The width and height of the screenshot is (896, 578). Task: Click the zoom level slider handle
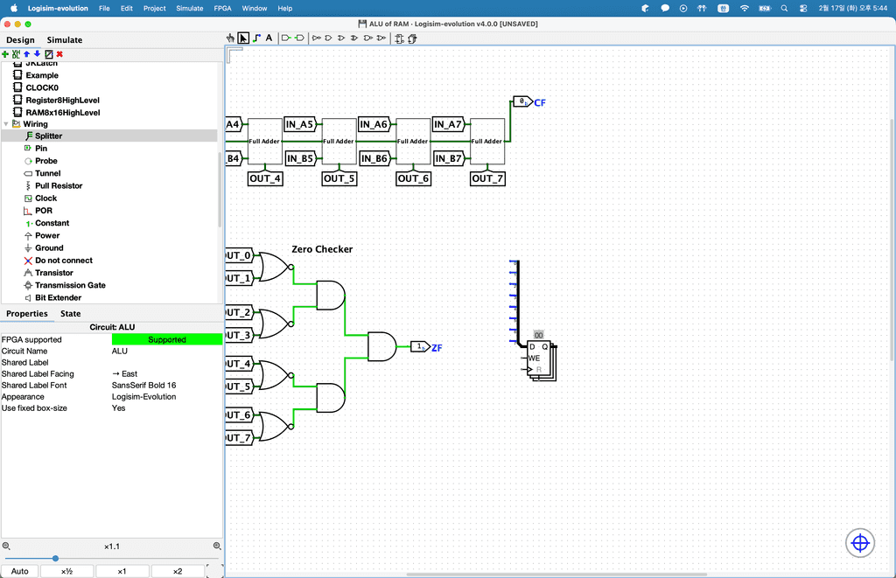pyautogui.click(x=55, y=558)
